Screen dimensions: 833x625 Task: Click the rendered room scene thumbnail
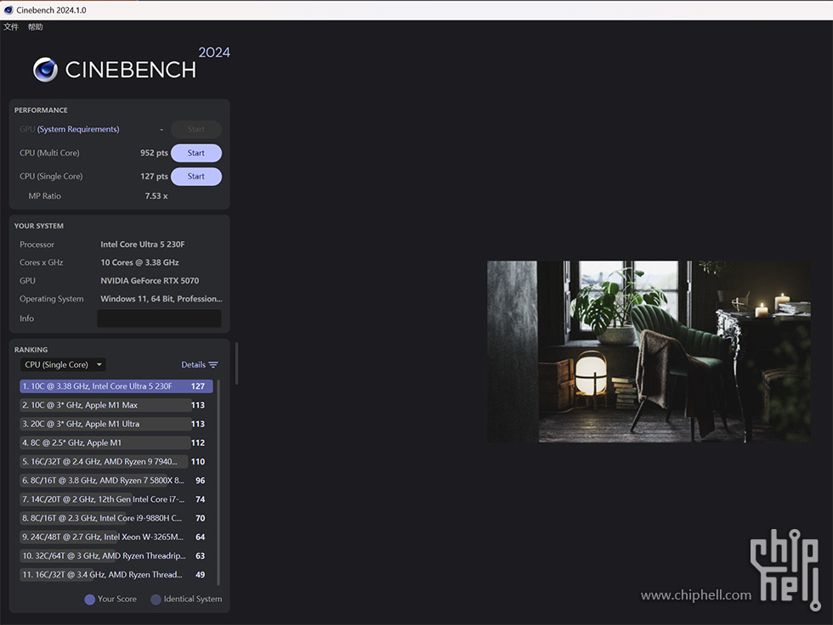pos(649,352)
